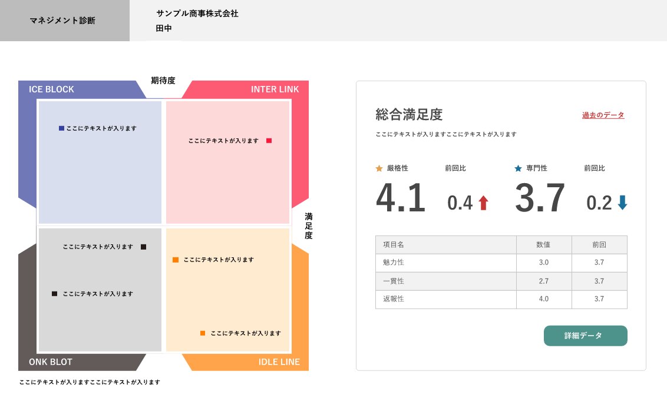Screen dimensions: 667x411
Task: Click the IDLE LINE quadrant label
Action: click(279, 362)
